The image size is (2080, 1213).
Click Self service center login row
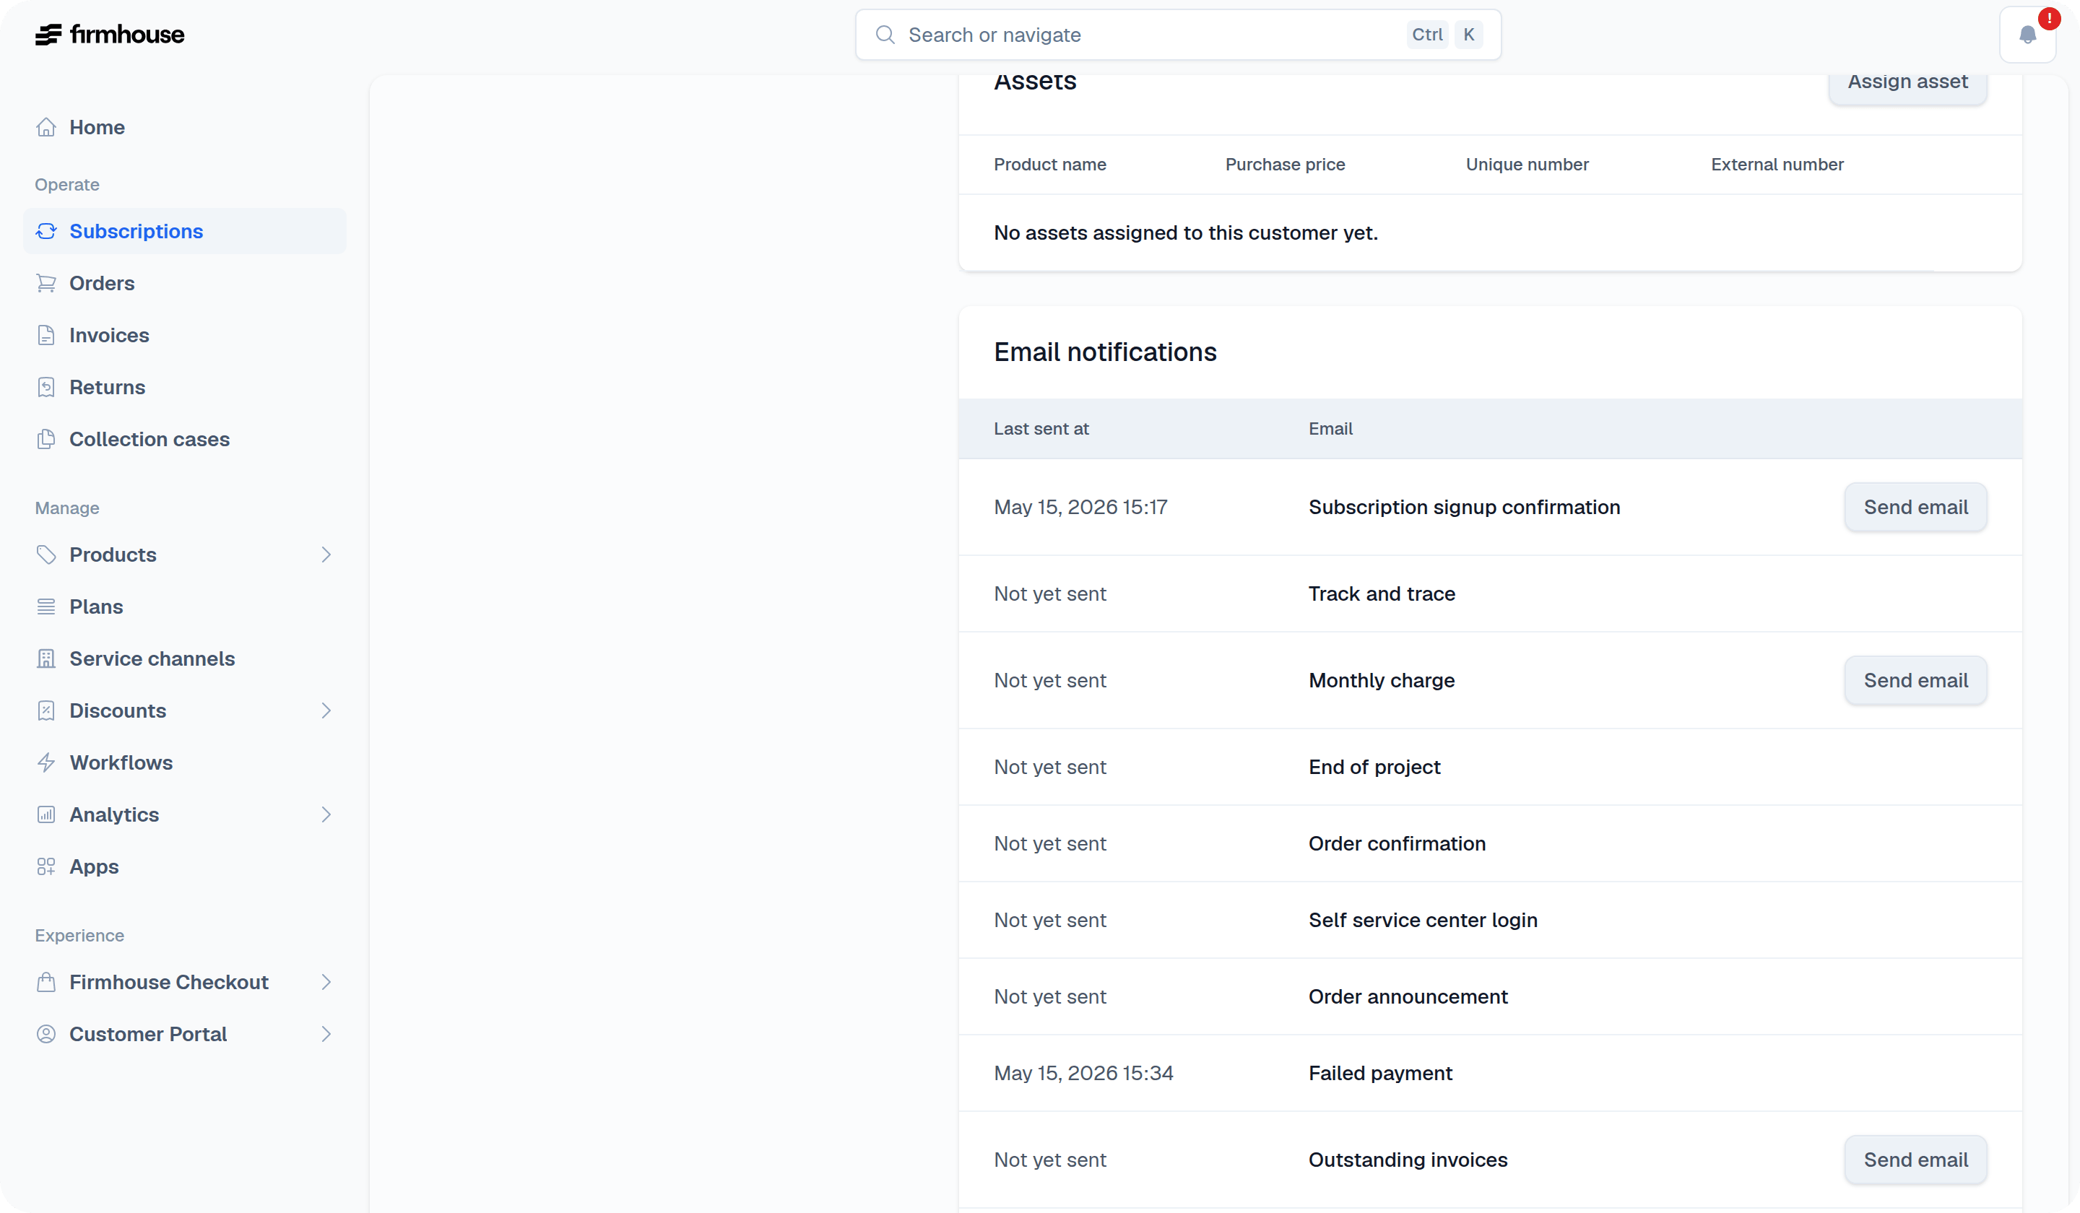[x=1490, y=920]
